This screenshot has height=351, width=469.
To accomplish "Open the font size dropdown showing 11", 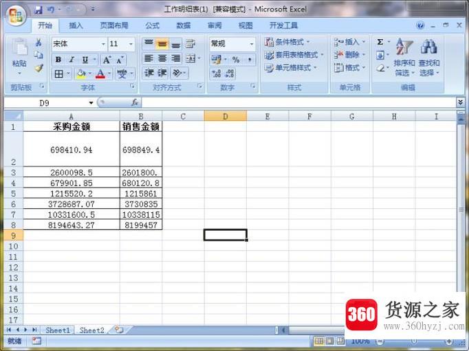I will [x=131, y=44].
